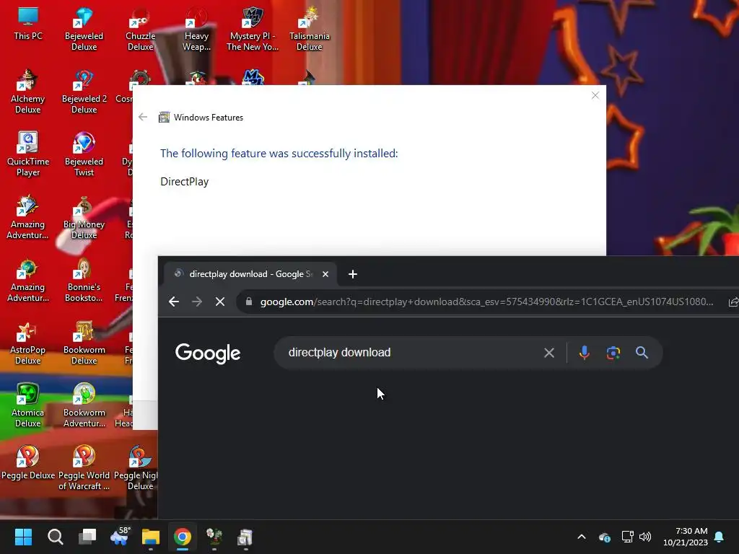Select the Amazing Adventures shortcut beside Bonnie's Bookstore

pyautogui.click(x=28, y=280)
